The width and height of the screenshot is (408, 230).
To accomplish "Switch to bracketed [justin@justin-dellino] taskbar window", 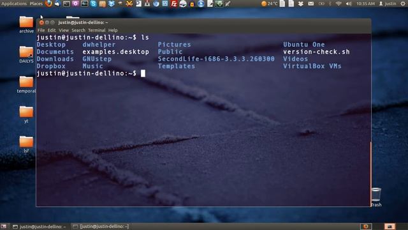I will (x=101, y=227).
